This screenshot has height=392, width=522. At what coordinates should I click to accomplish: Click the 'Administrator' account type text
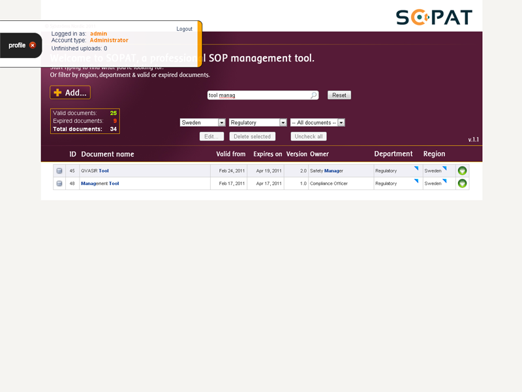click(x=109, y=41)
